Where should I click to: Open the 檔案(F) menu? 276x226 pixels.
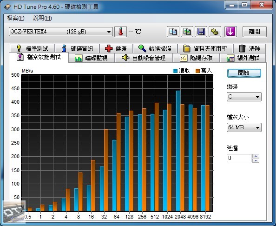click(16, 18)
